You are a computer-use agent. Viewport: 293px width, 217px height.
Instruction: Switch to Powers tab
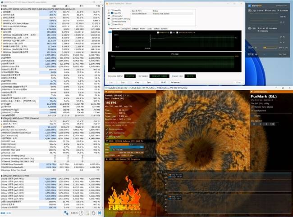(x=142, y=29)
